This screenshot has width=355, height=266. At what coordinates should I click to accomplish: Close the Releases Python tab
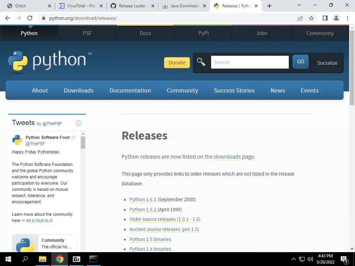point(256,6)
